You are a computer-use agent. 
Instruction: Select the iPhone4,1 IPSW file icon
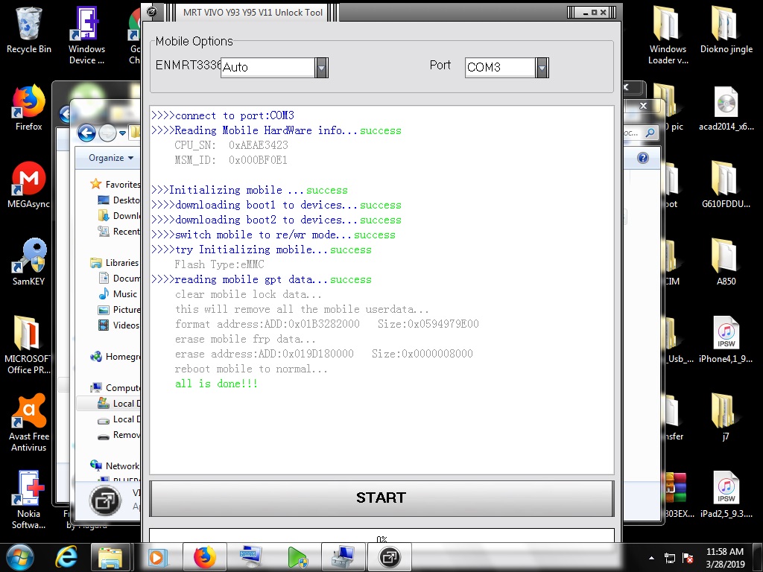(726, 340)
